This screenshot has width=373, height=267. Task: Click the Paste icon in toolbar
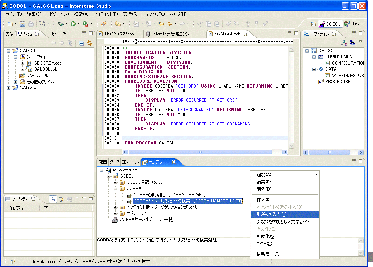[217, 24]
